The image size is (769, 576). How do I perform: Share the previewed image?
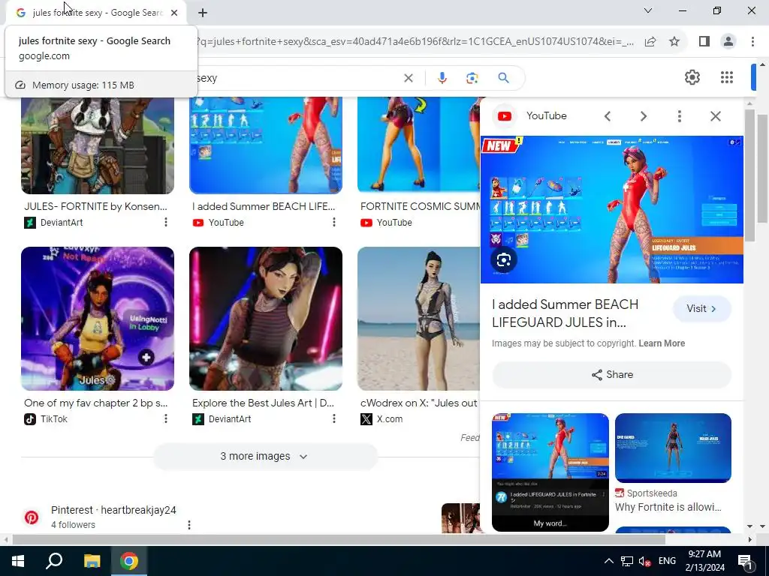point(611,375)
